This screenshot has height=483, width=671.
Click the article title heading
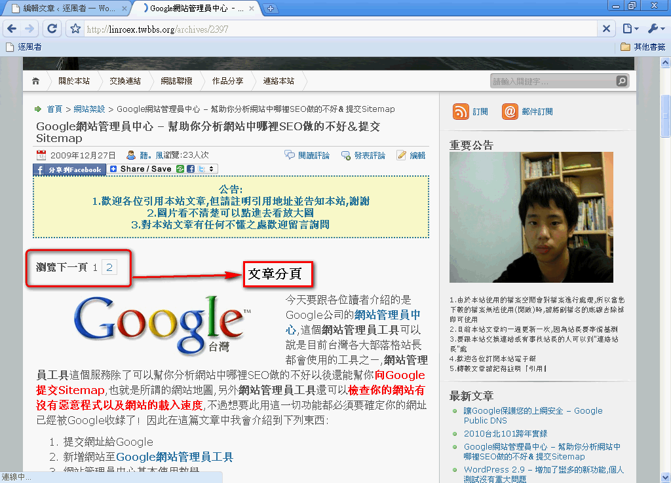(x=208, y=132)
